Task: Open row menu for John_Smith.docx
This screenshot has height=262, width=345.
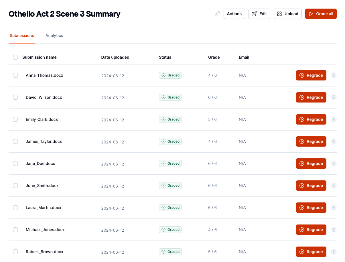Action: pos(334,186)
